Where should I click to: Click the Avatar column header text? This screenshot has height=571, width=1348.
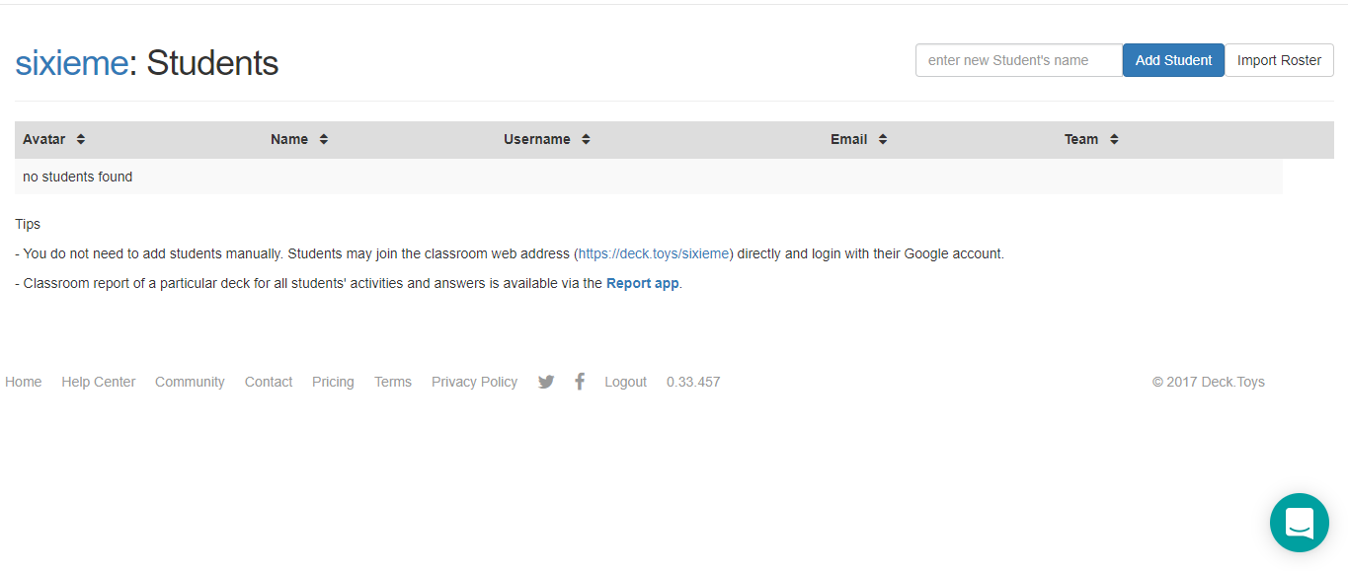click(44, 139)
